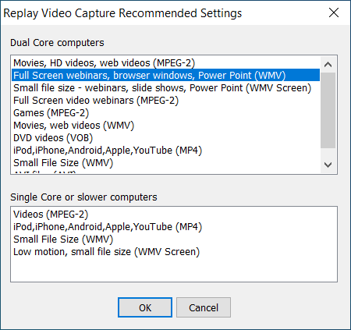Choose single core Small File Size (WMV)
This screenshot has height=330, width=351.
174,240
